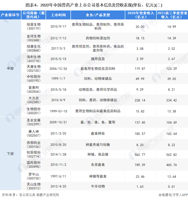Click listing date 2006/12/26
Screen dimensions: 188x200
[x=58, y=69]
